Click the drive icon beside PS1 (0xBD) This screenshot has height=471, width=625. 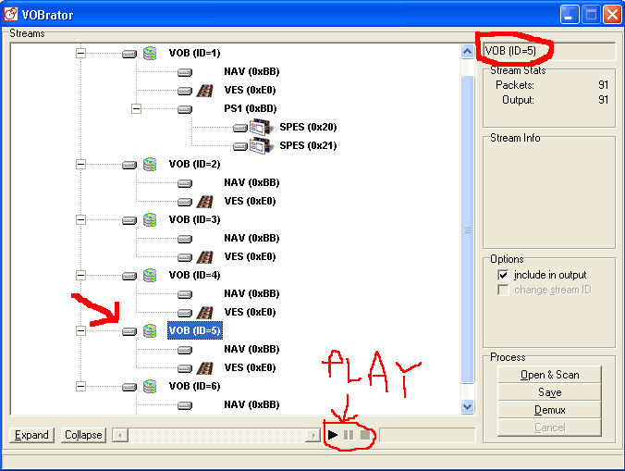(x=185, y=109)
